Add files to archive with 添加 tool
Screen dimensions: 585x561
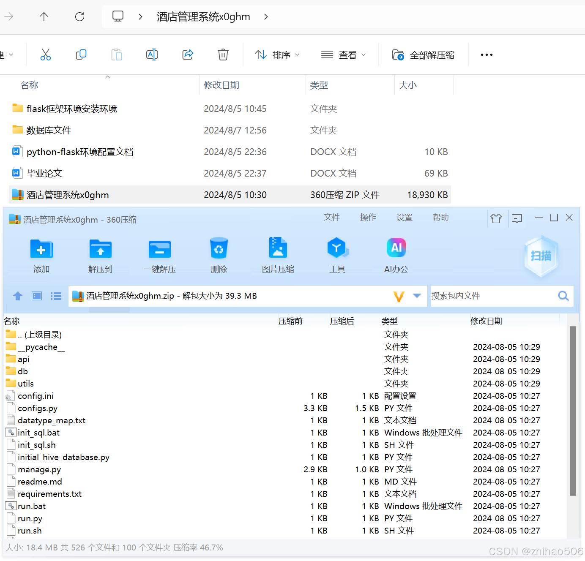[41, 255]
